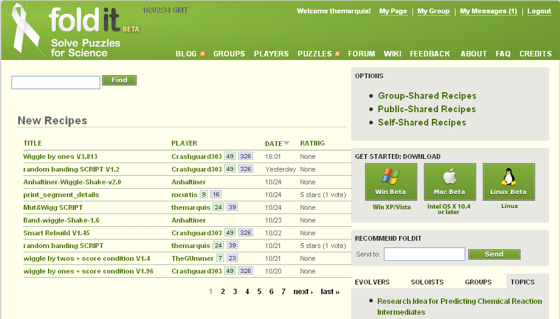Click badge 49 in Wiggle by ones V3.813 row
Image resolution: width=560 pixels, height=319 pixels.
coord(230,156)
